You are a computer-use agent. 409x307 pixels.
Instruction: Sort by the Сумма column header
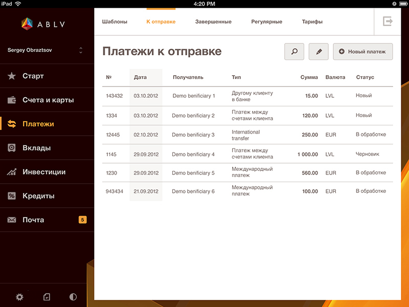coord(309,77)
